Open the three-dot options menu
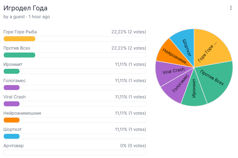The height and width of the screenshot is (158, 238). (x=231, y=8)
